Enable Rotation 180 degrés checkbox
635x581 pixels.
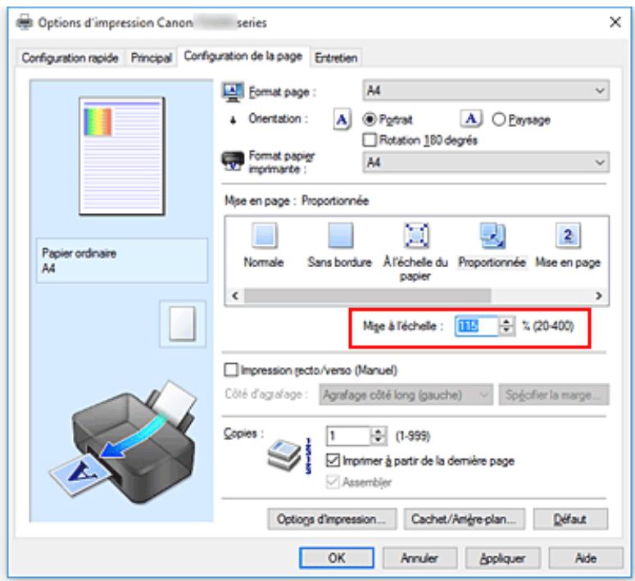(370, 140)
